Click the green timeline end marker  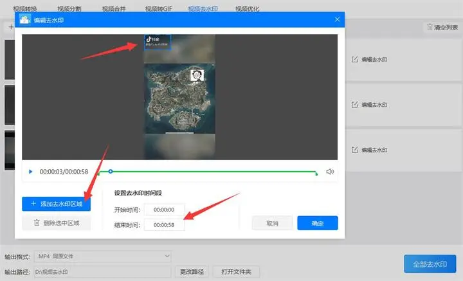coord(316,174)
